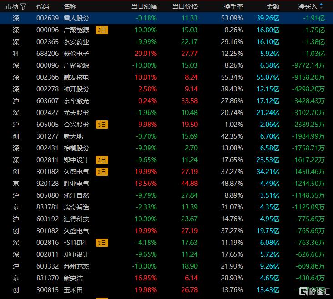Sort by 当日涨幅 column header
Screen dimensions: 333x299
[x=144, y=6]
